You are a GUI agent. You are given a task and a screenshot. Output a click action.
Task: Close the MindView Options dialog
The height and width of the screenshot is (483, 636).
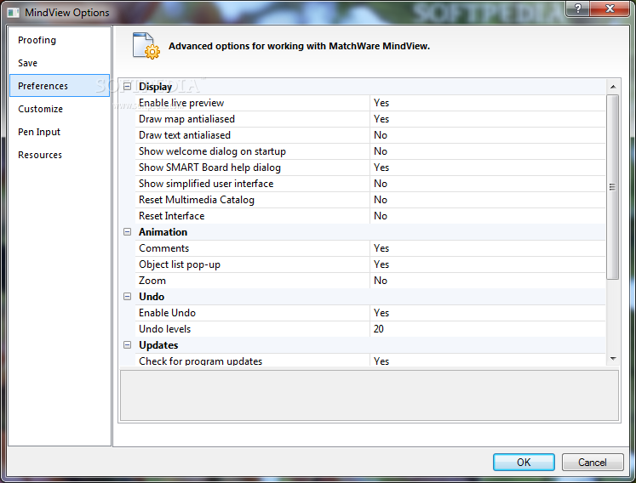610,9
